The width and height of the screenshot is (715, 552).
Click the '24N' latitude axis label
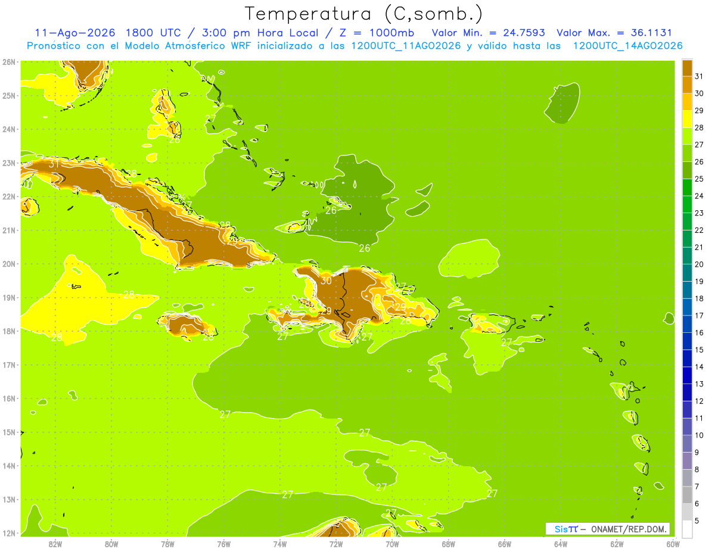(9, 129)
